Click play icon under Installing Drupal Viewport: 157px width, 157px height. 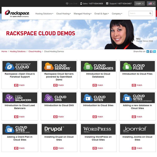pos(55,148)
